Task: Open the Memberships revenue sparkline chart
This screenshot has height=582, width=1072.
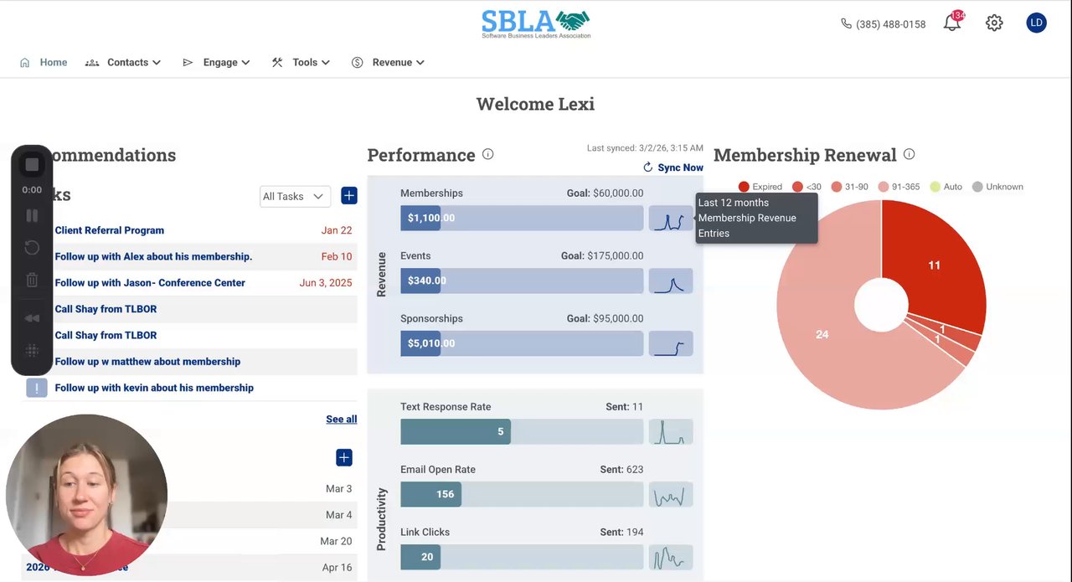Action: click(x=671, y=219)
